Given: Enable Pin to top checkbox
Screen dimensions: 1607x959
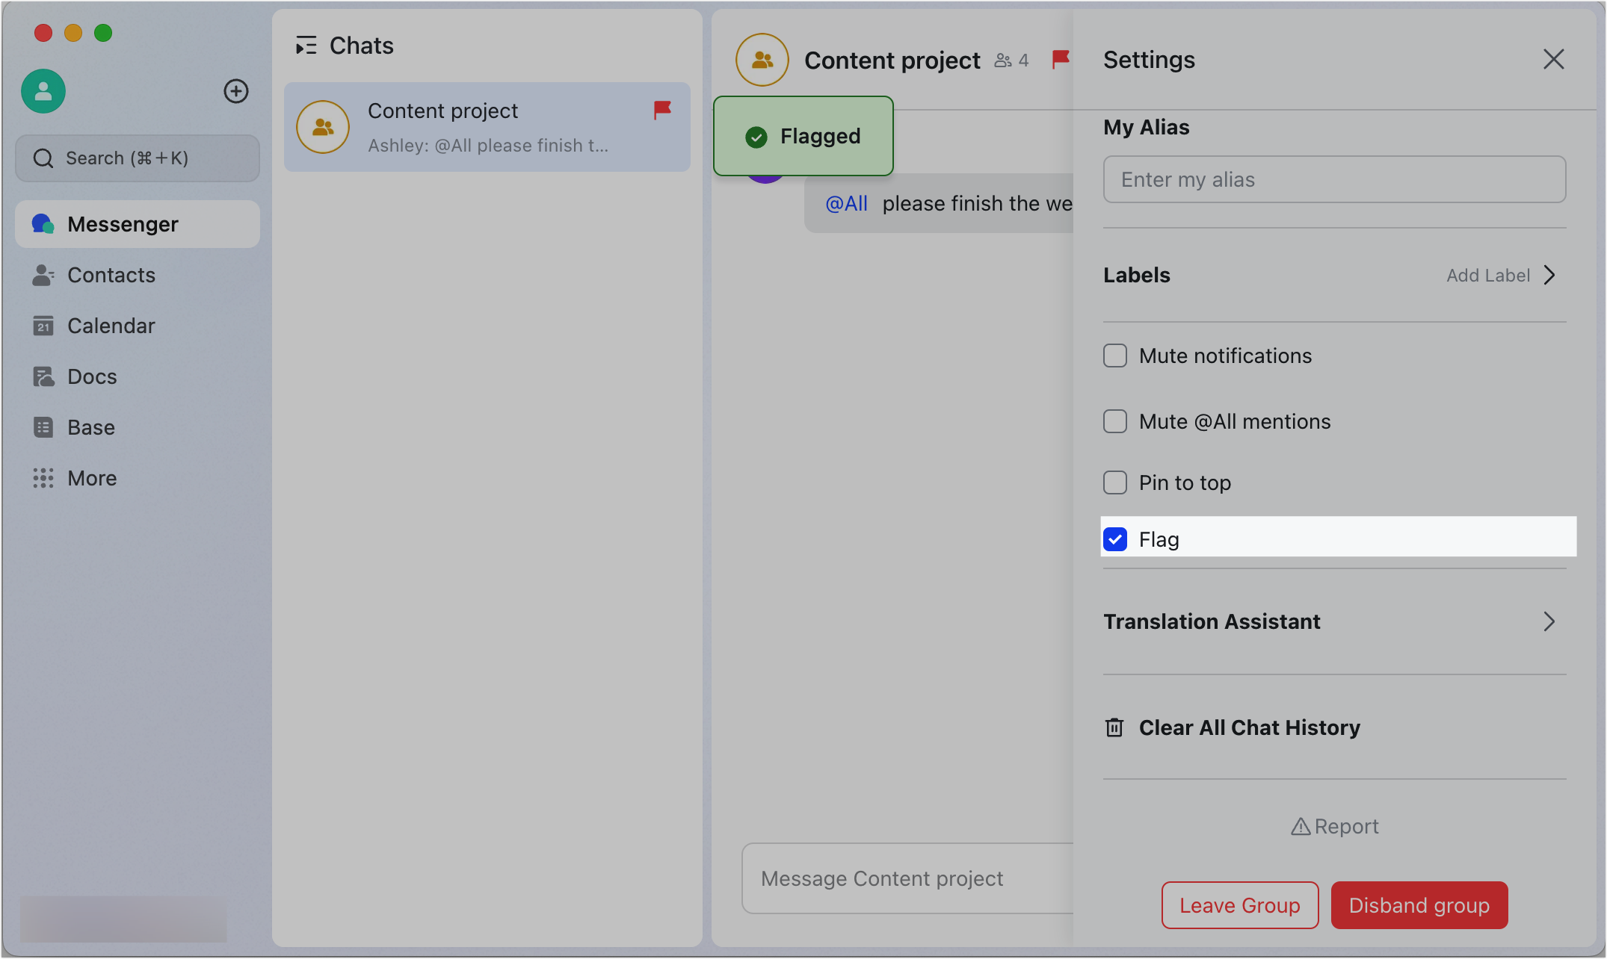Looking at the screenshot, I should pyautogui.click(x=1115, y=482).
